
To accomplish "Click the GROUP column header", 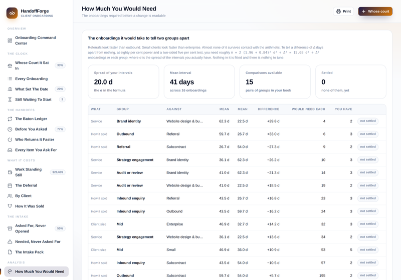I will [122, 109].
